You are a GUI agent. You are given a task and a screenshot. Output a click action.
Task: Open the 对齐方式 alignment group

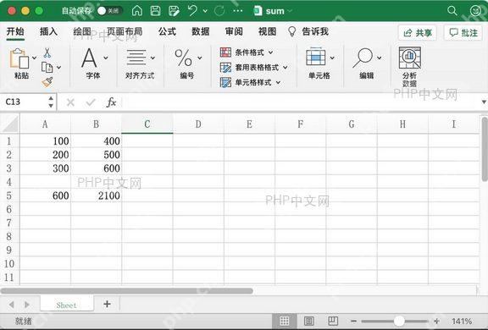(x=140, y=63)
